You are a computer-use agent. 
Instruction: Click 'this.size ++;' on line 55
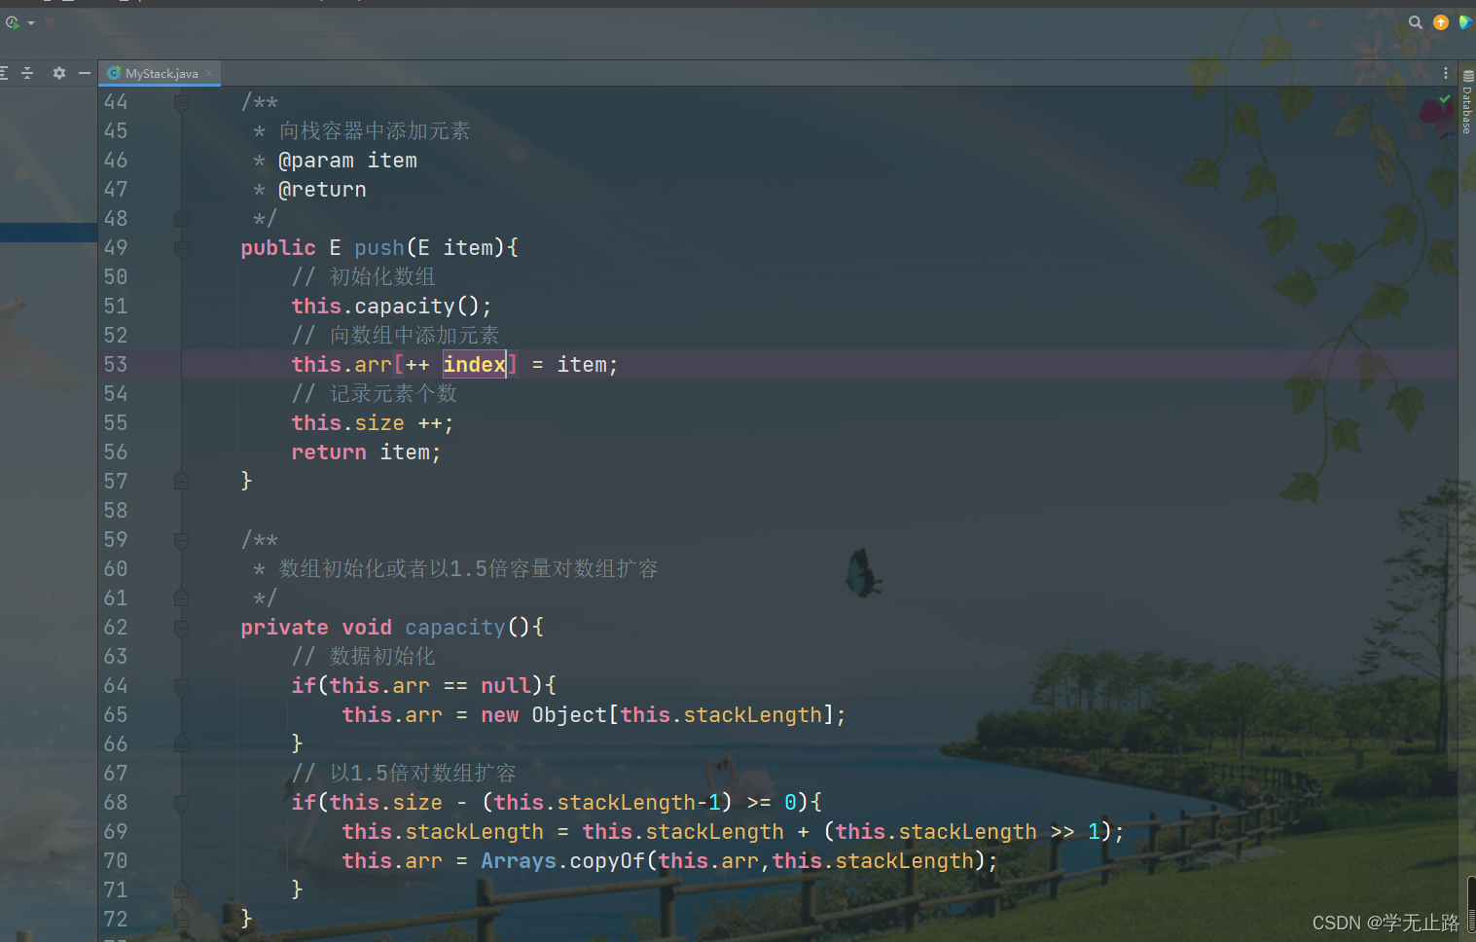coord(373,423)
